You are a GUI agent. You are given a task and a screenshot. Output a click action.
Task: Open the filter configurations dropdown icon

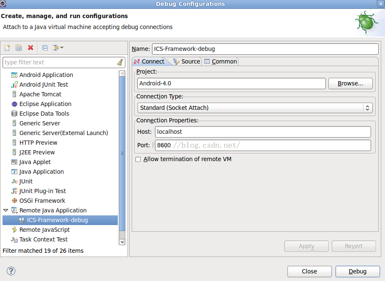point(58,48)
